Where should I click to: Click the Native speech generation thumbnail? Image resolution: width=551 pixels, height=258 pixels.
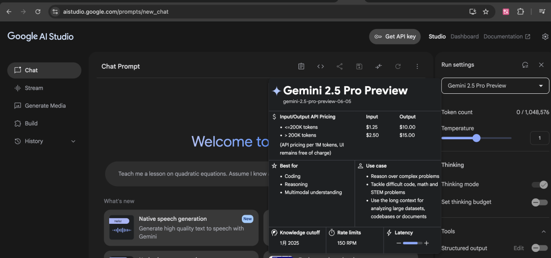point(121,227)
